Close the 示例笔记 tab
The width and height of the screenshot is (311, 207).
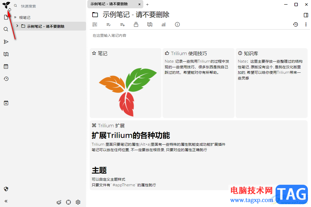point(139,4)
